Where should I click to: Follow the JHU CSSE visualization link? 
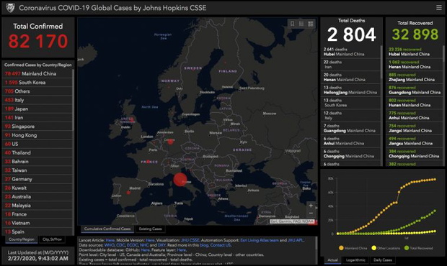[190, 240]
